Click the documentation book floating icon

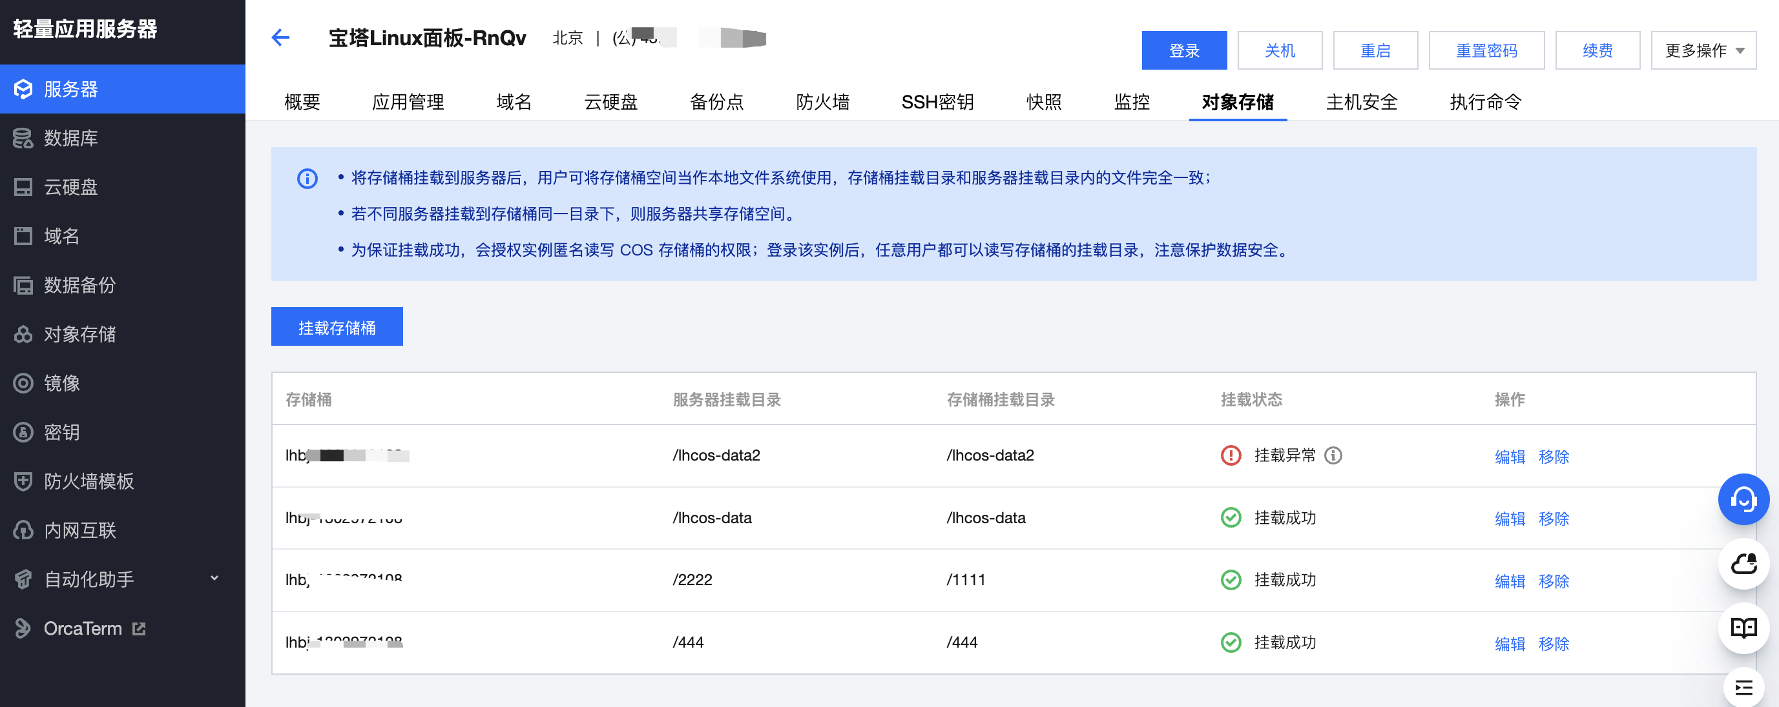tap(1742, 628)
